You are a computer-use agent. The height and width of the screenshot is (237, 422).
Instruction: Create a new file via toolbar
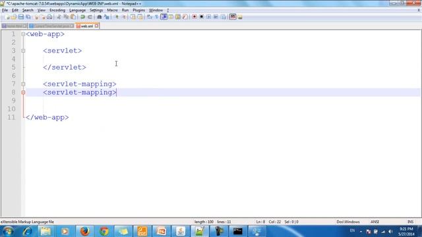[x=7, y=17]
